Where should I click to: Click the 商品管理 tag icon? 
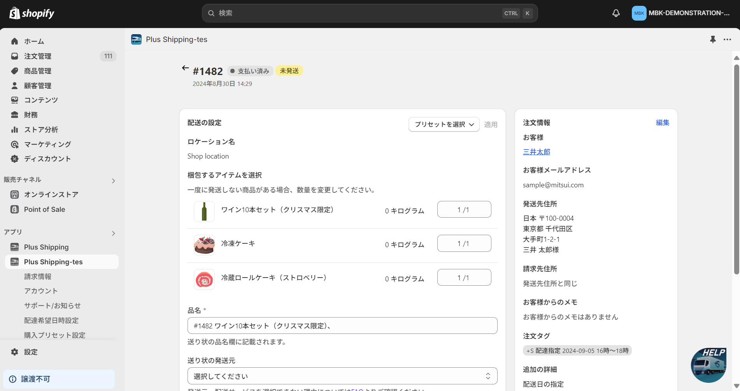[15, 71]
